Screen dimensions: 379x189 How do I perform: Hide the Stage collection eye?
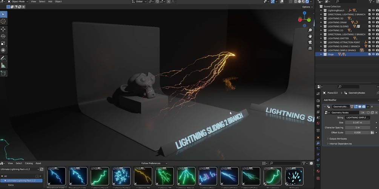373,54
